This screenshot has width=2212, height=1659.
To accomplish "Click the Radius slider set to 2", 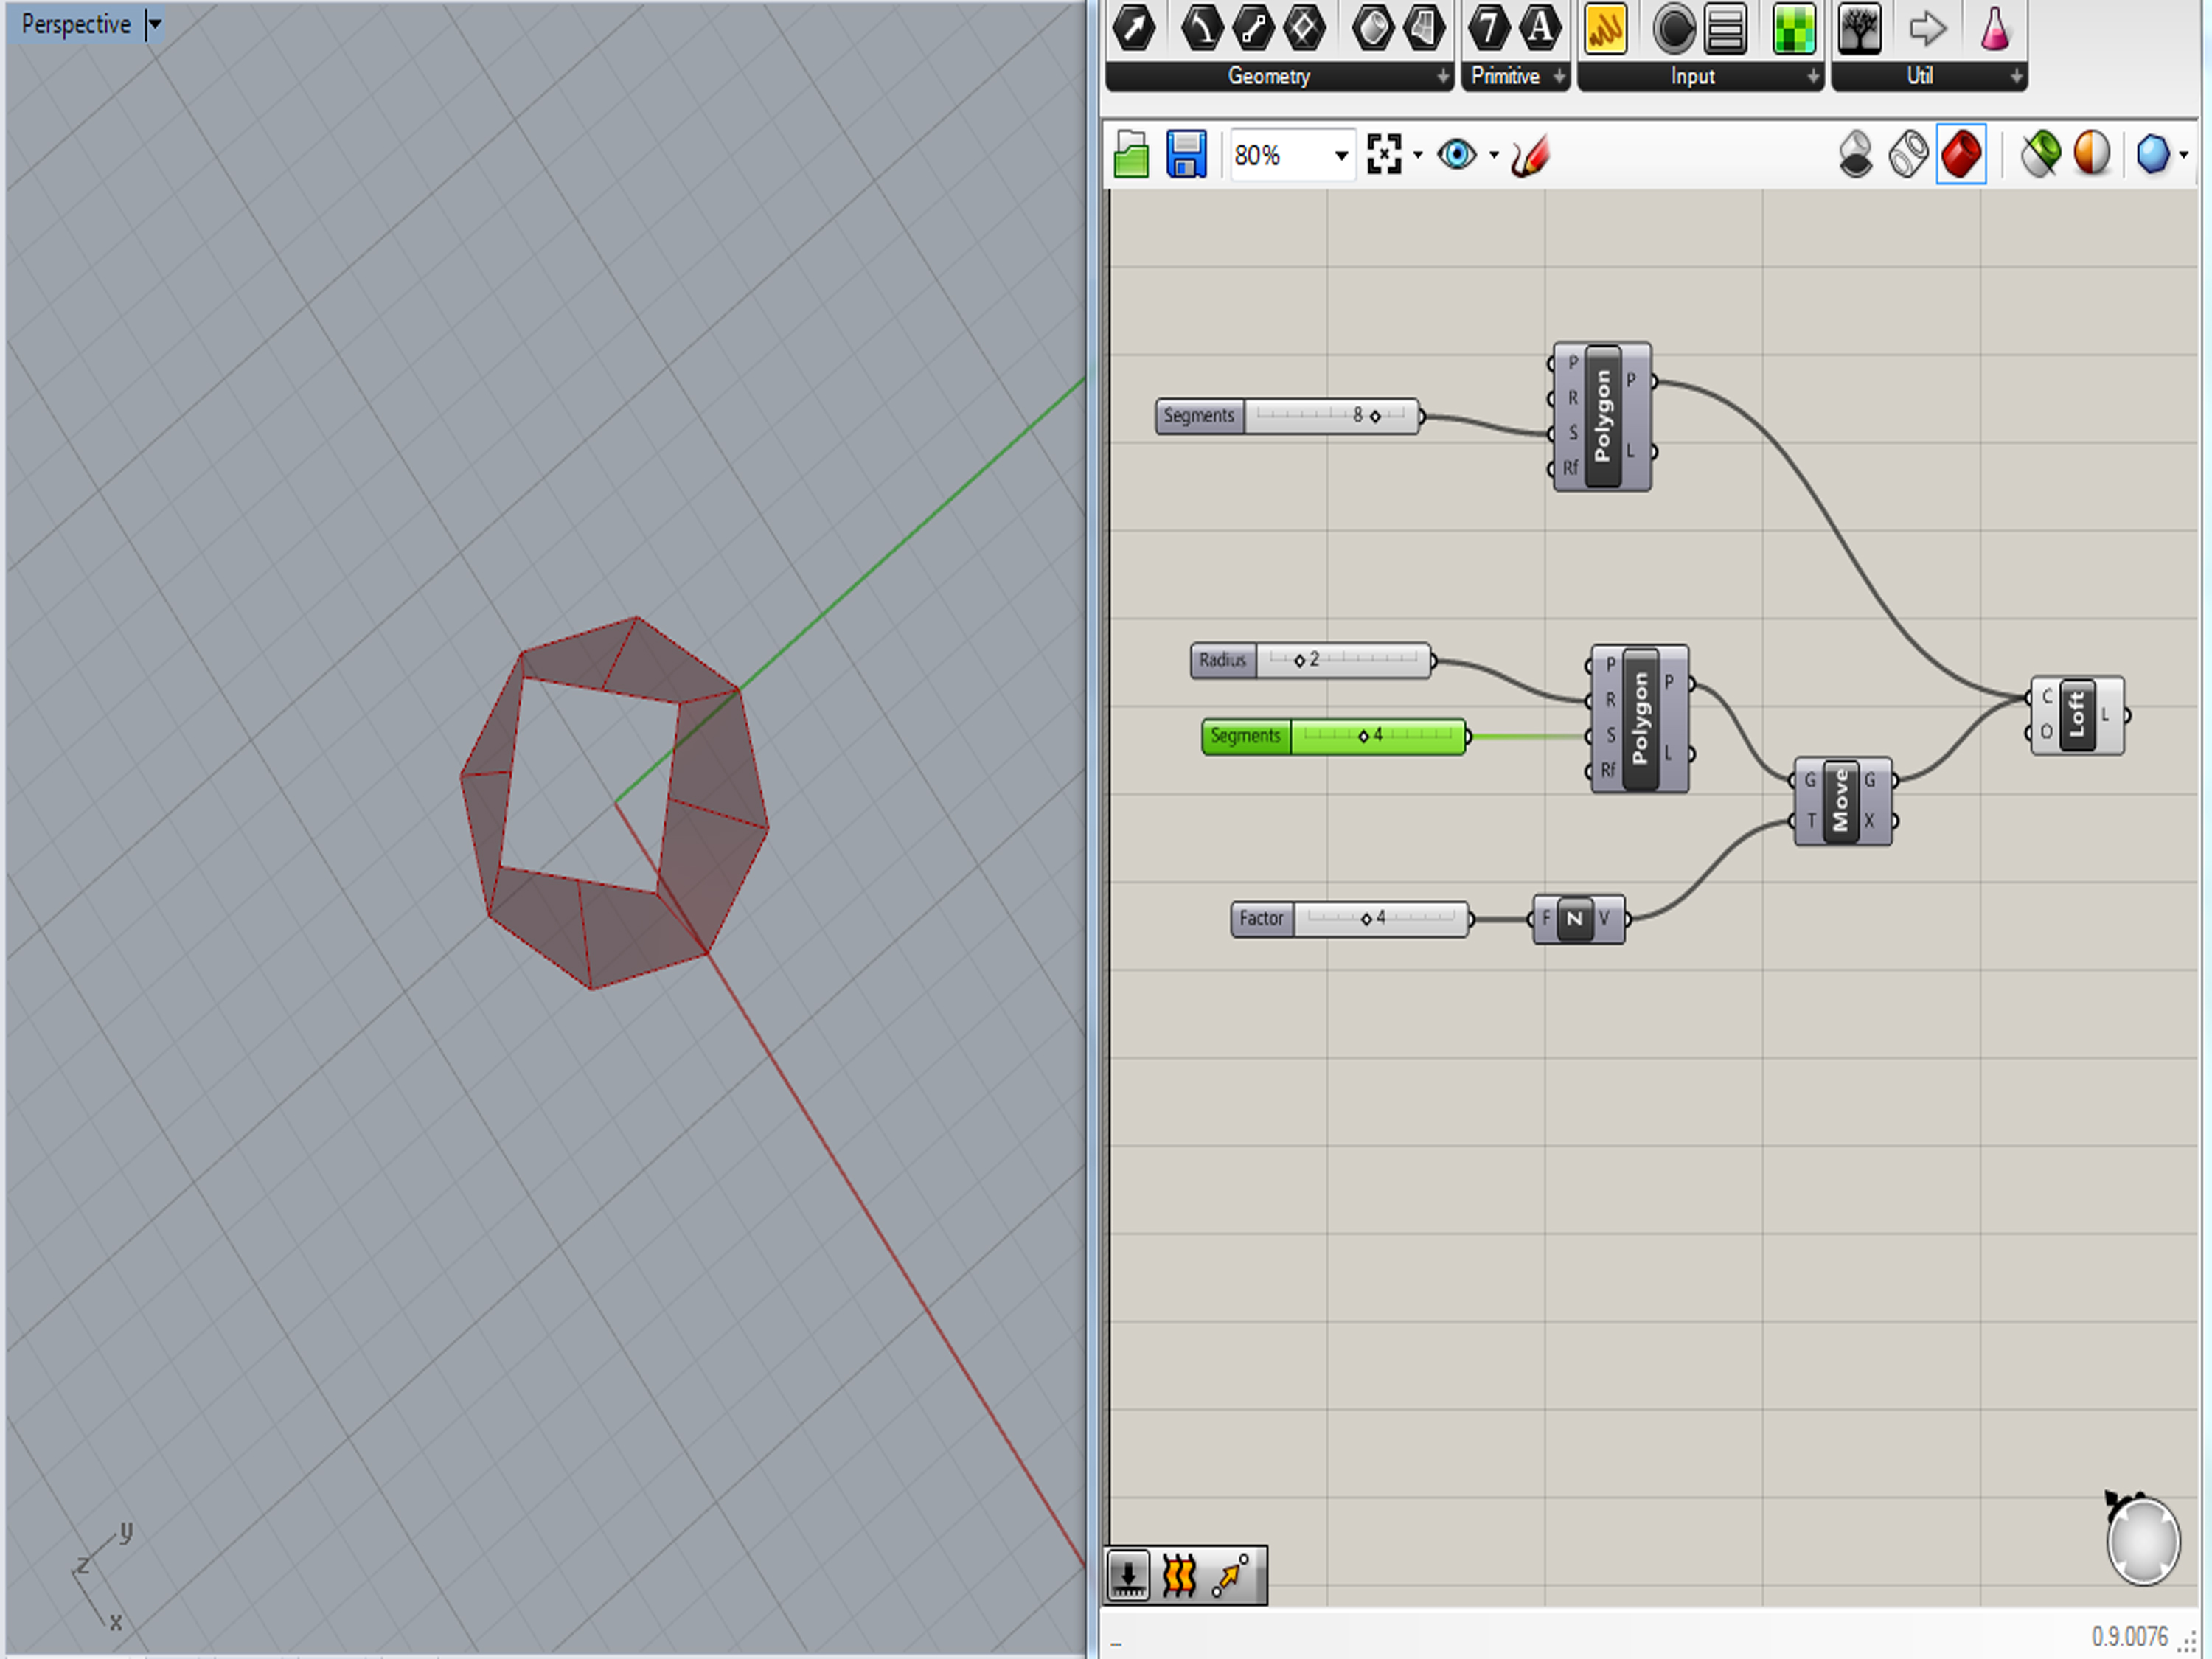I will pos(1311,660).
